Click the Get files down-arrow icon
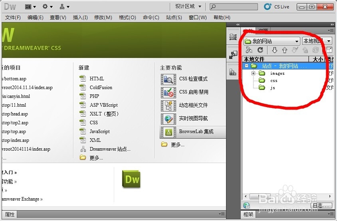337x221 pixels. [x=274, y=50]
